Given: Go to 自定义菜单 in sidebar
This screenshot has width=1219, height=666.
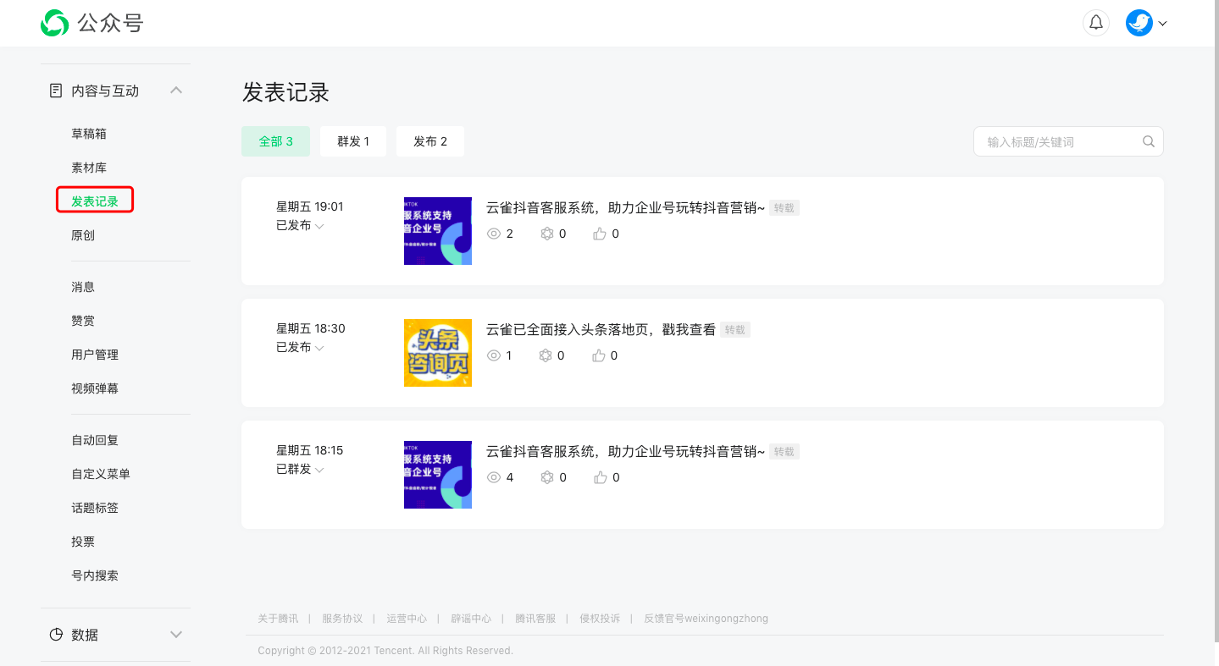Looking at the screenshot, I should [x=101, y=474].
